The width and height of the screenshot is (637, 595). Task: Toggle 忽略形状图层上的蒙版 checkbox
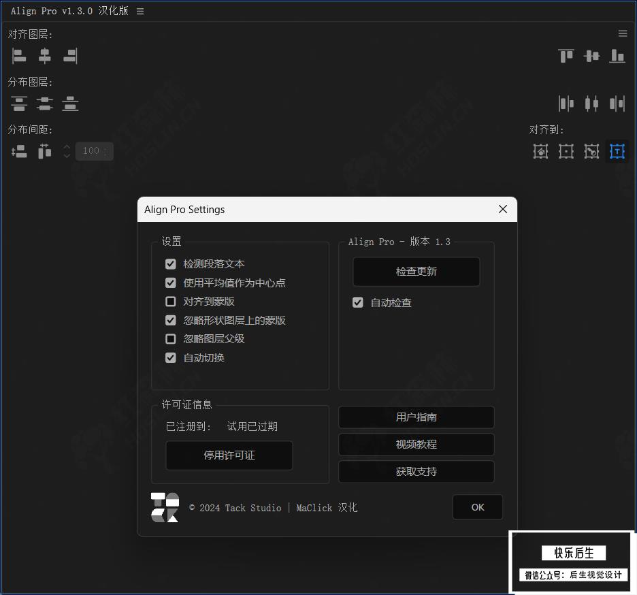coord(171,320)
